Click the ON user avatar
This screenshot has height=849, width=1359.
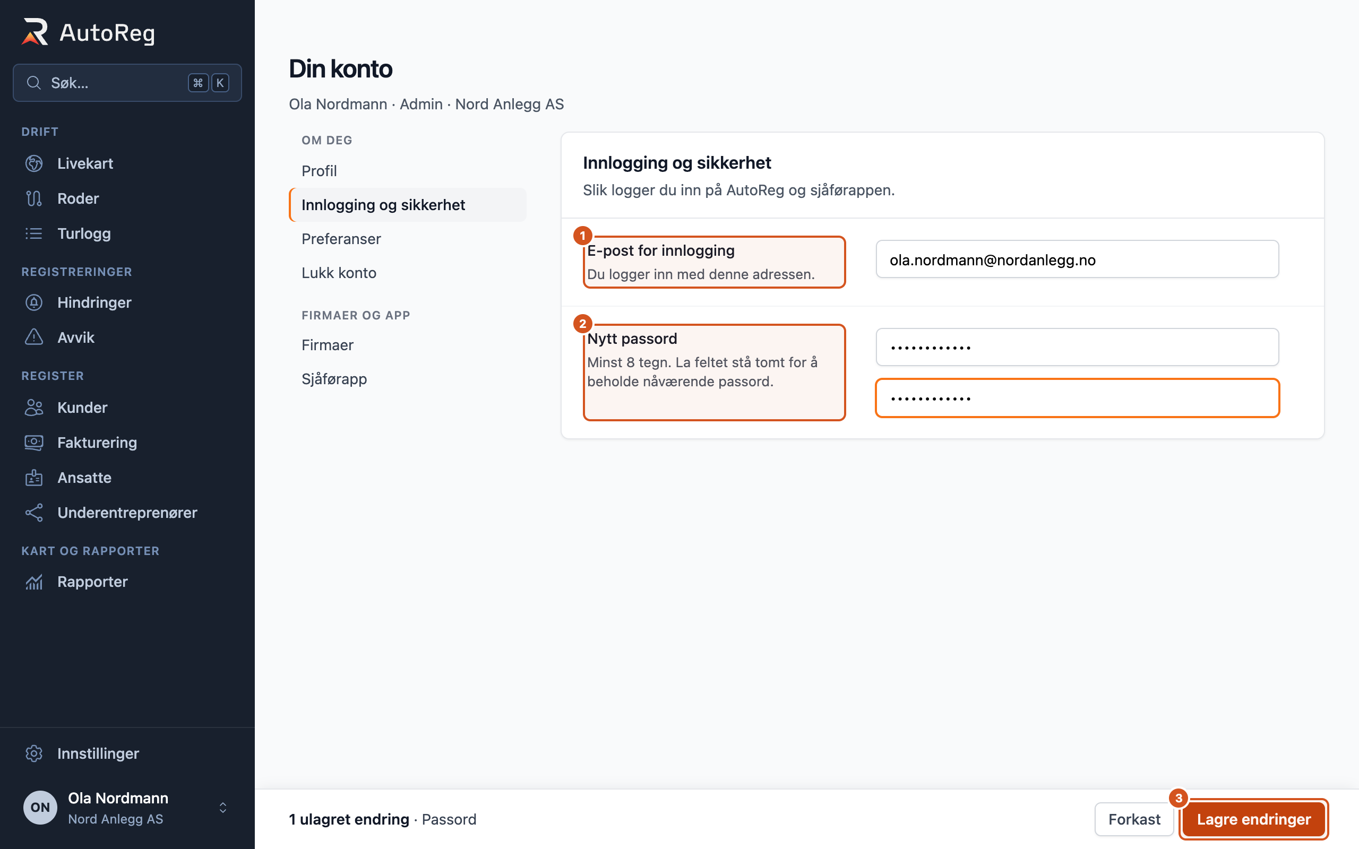(x=40, y=807)
